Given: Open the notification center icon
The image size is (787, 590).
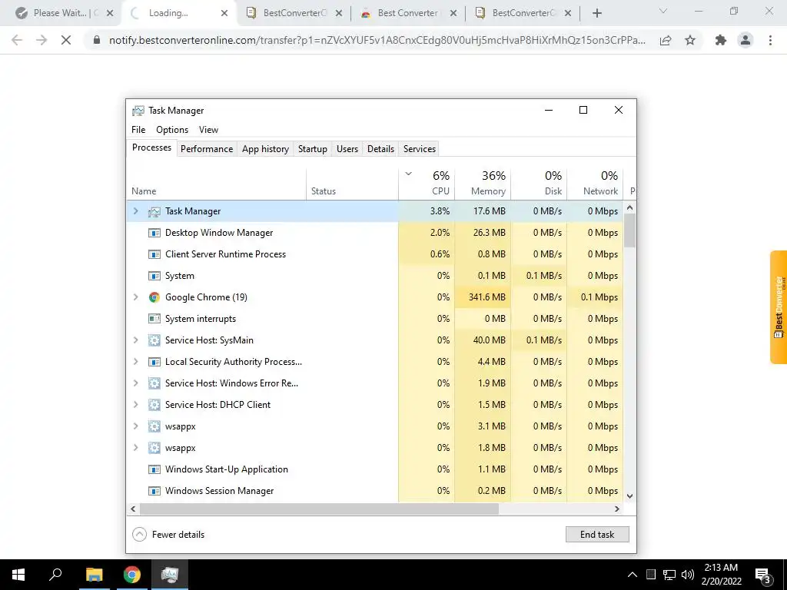Looking at the screenshot, I should click(x=763, y=575).
